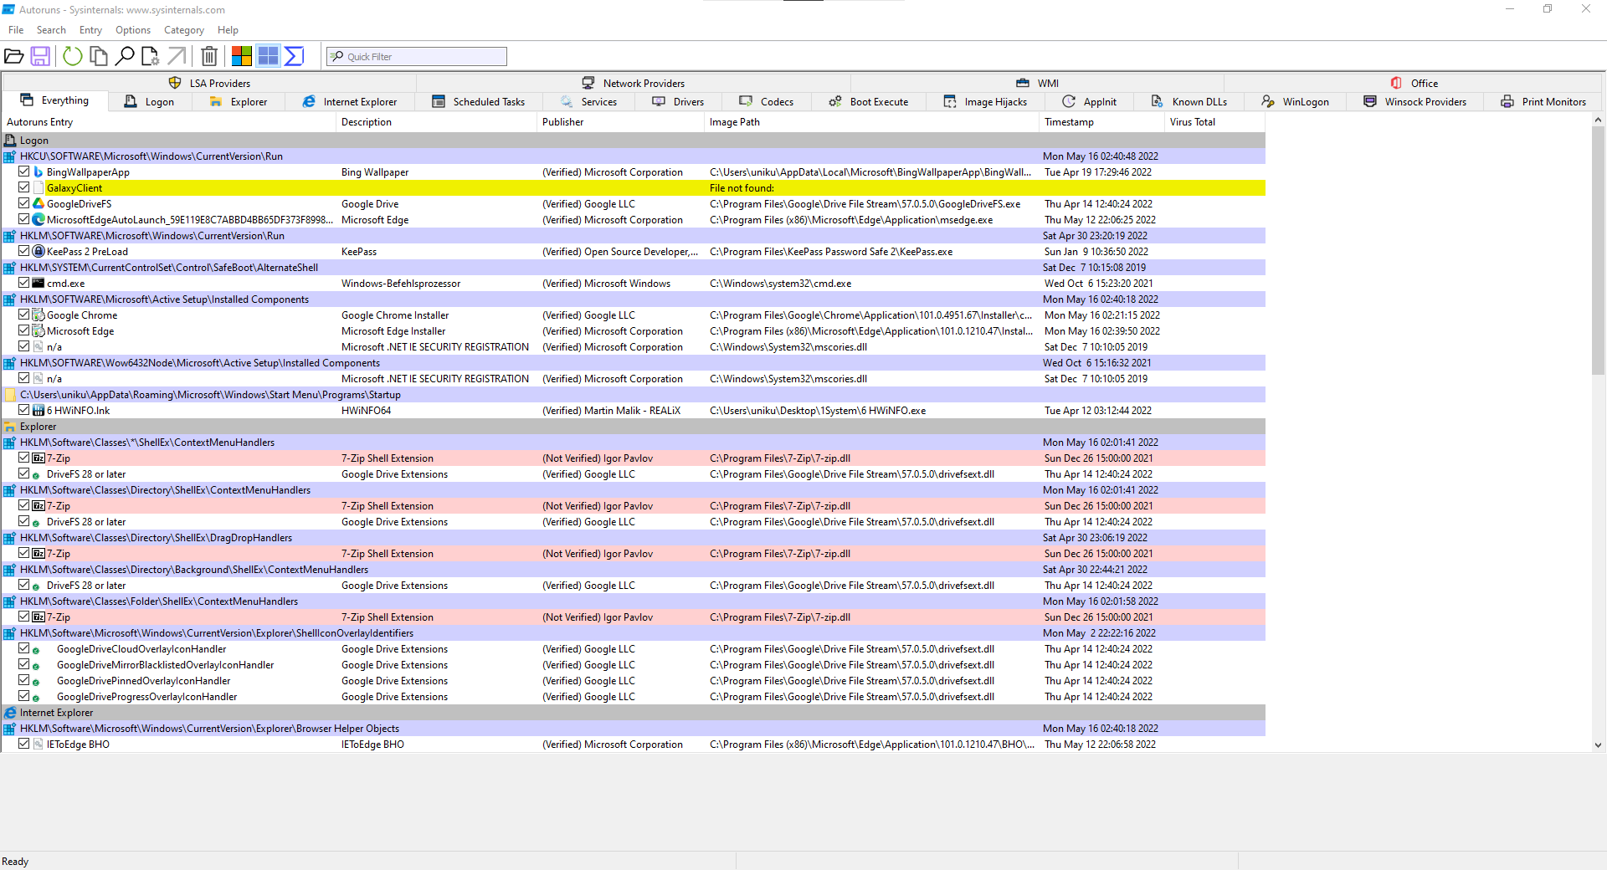Open the Office tab
Viewport: 1607px width, 870px height.
(1414, 83)
